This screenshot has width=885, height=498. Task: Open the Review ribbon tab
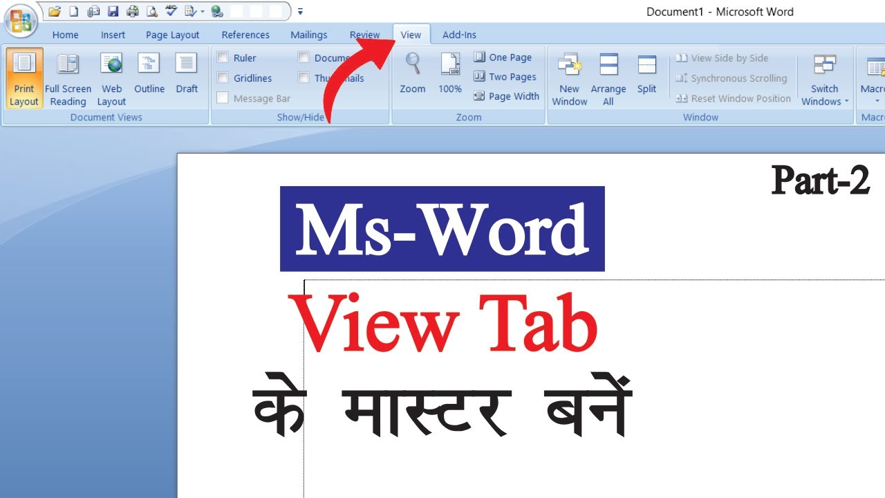pos(364,35)
